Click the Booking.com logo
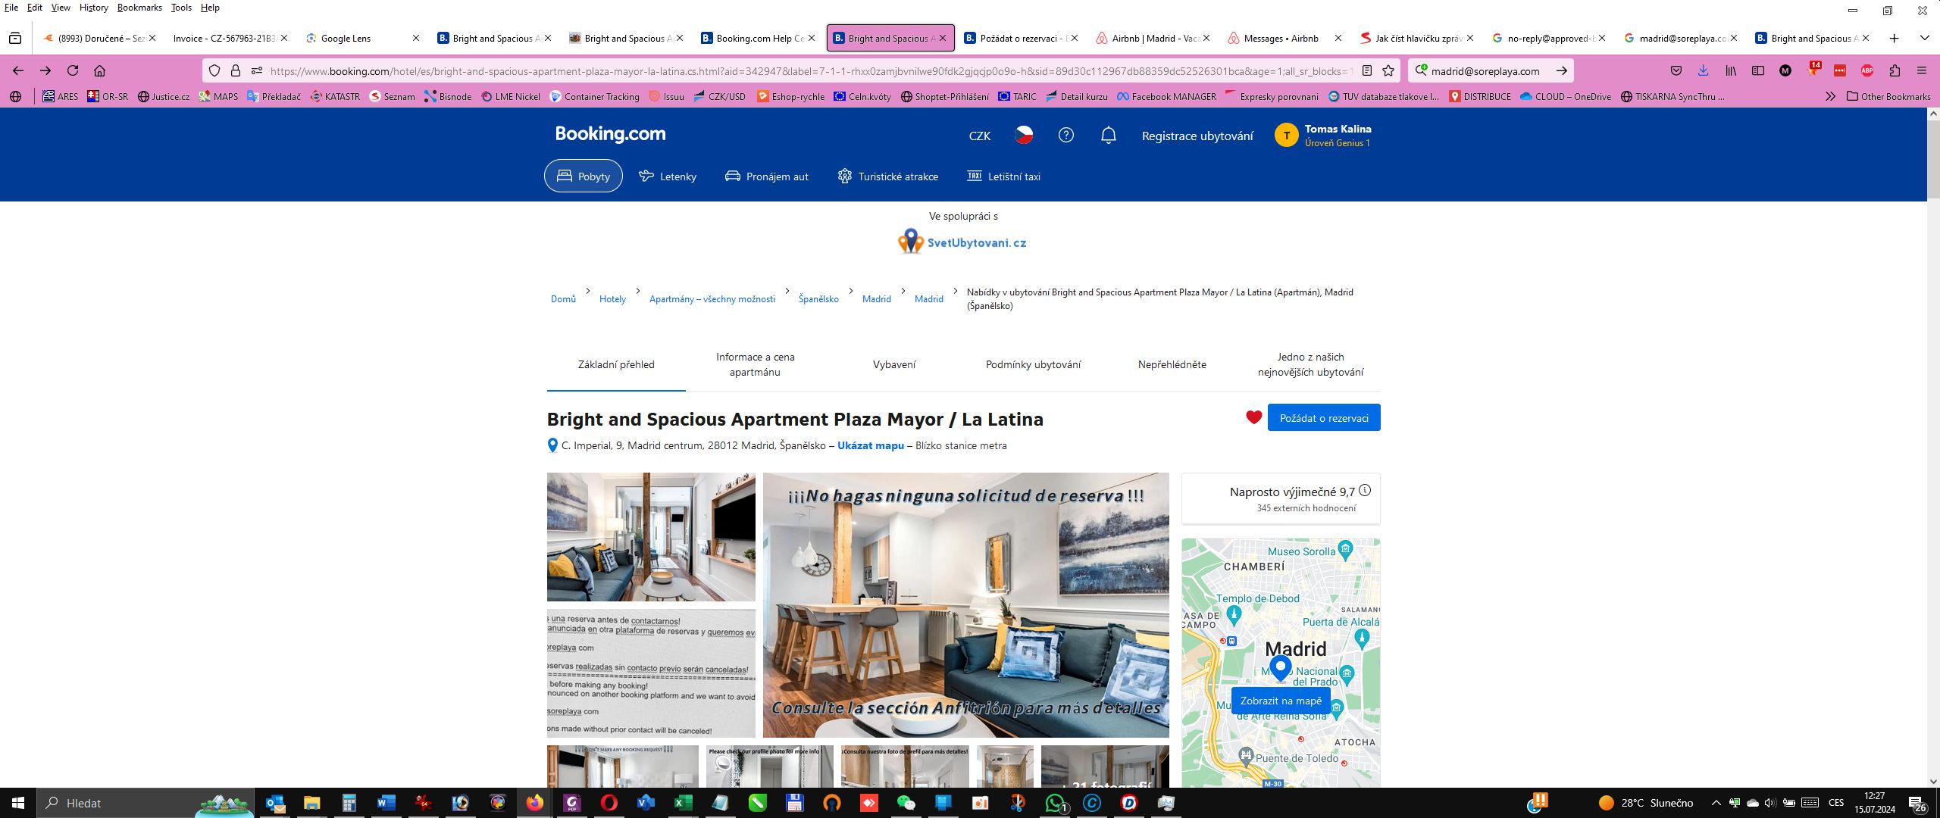Viewport: 1940px width, 818px height. click(610, 134)
